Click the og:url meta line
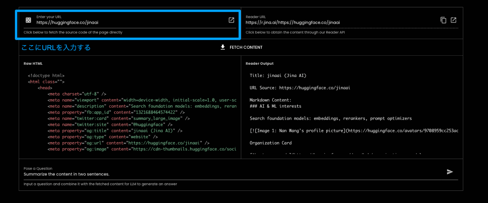The width and height of the screenshot is (488, 203). (x=129, y=143)
